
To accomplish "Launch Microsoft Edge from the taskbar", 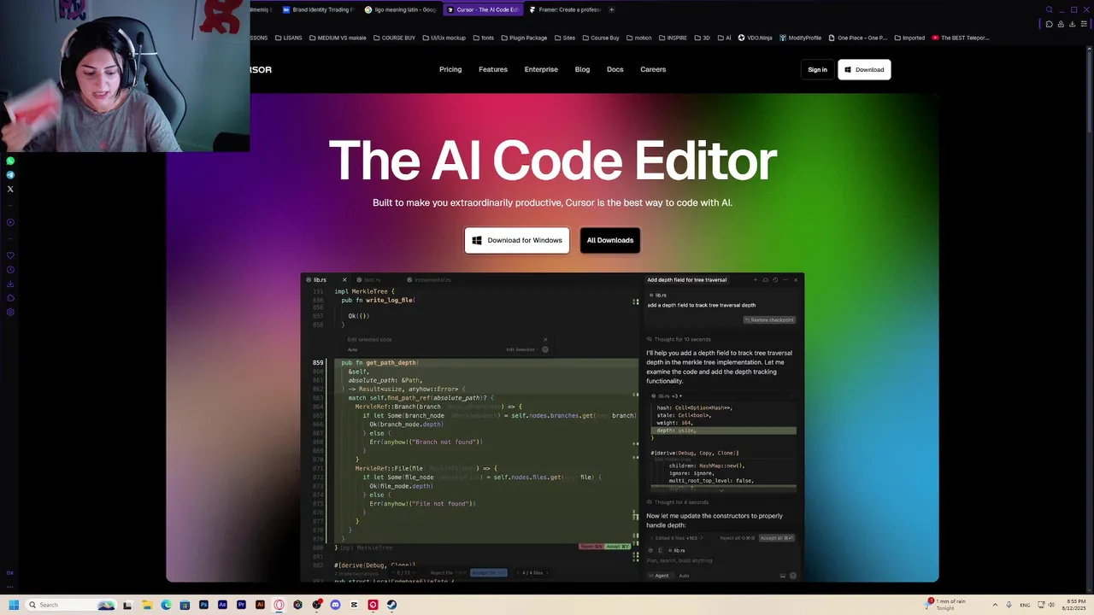I will point(166,605).
